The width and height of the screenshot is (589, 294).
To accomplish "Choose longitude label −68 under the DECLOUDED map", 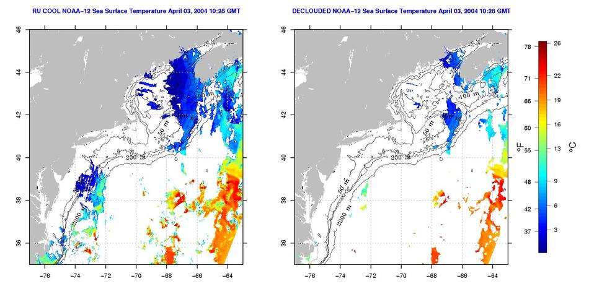I will pyautogui.click(x=432, y=276).
